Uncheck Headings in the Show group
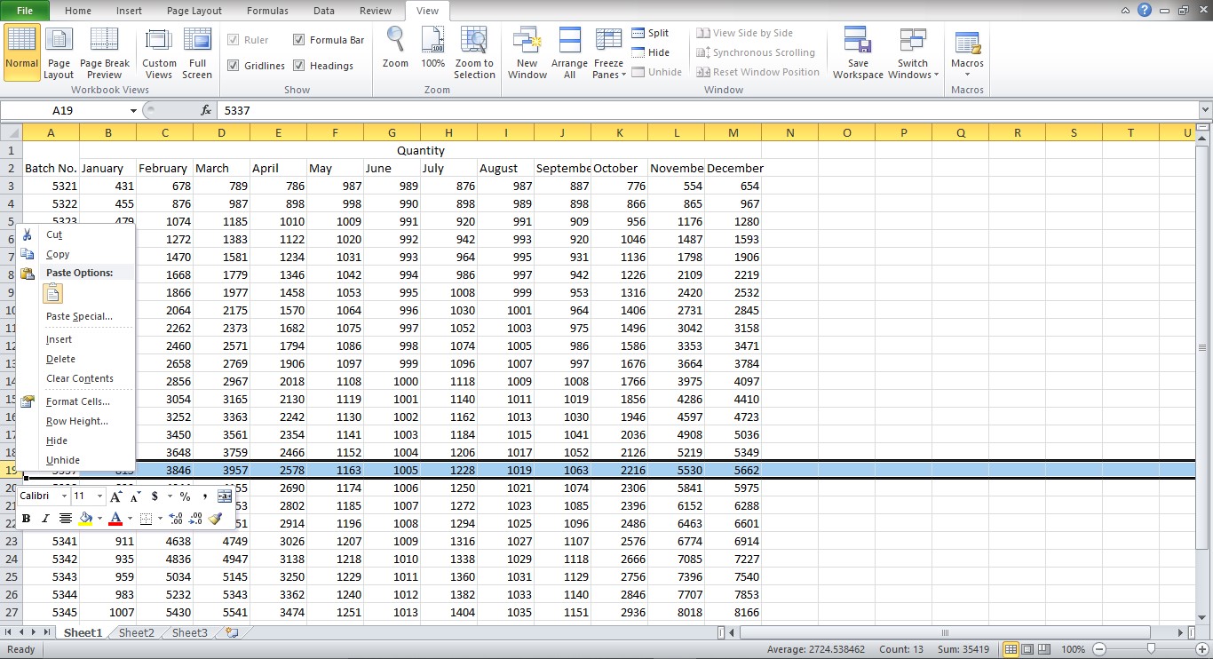 (x=299, y=65)
